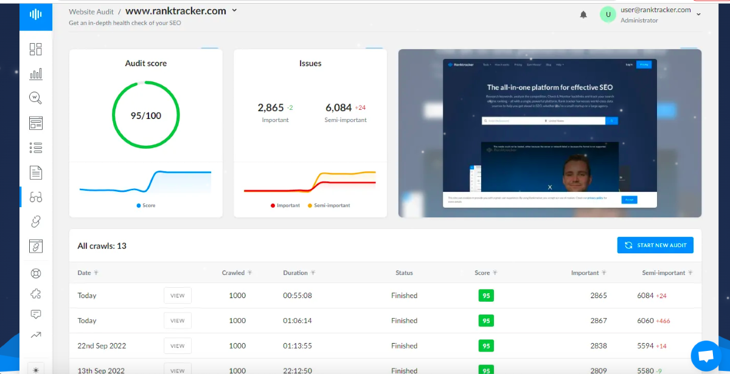
Task: Expand the www.ranktracker.com site dropdown
Action: point(235,10)
